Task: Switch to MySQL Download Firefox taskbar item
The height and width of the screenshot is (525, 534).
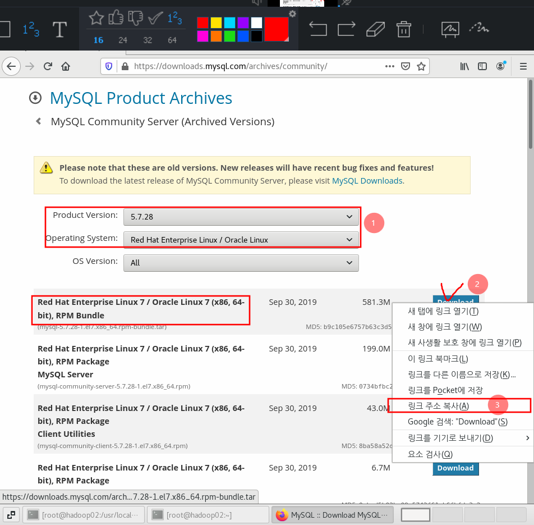Action: coord(333,515)
